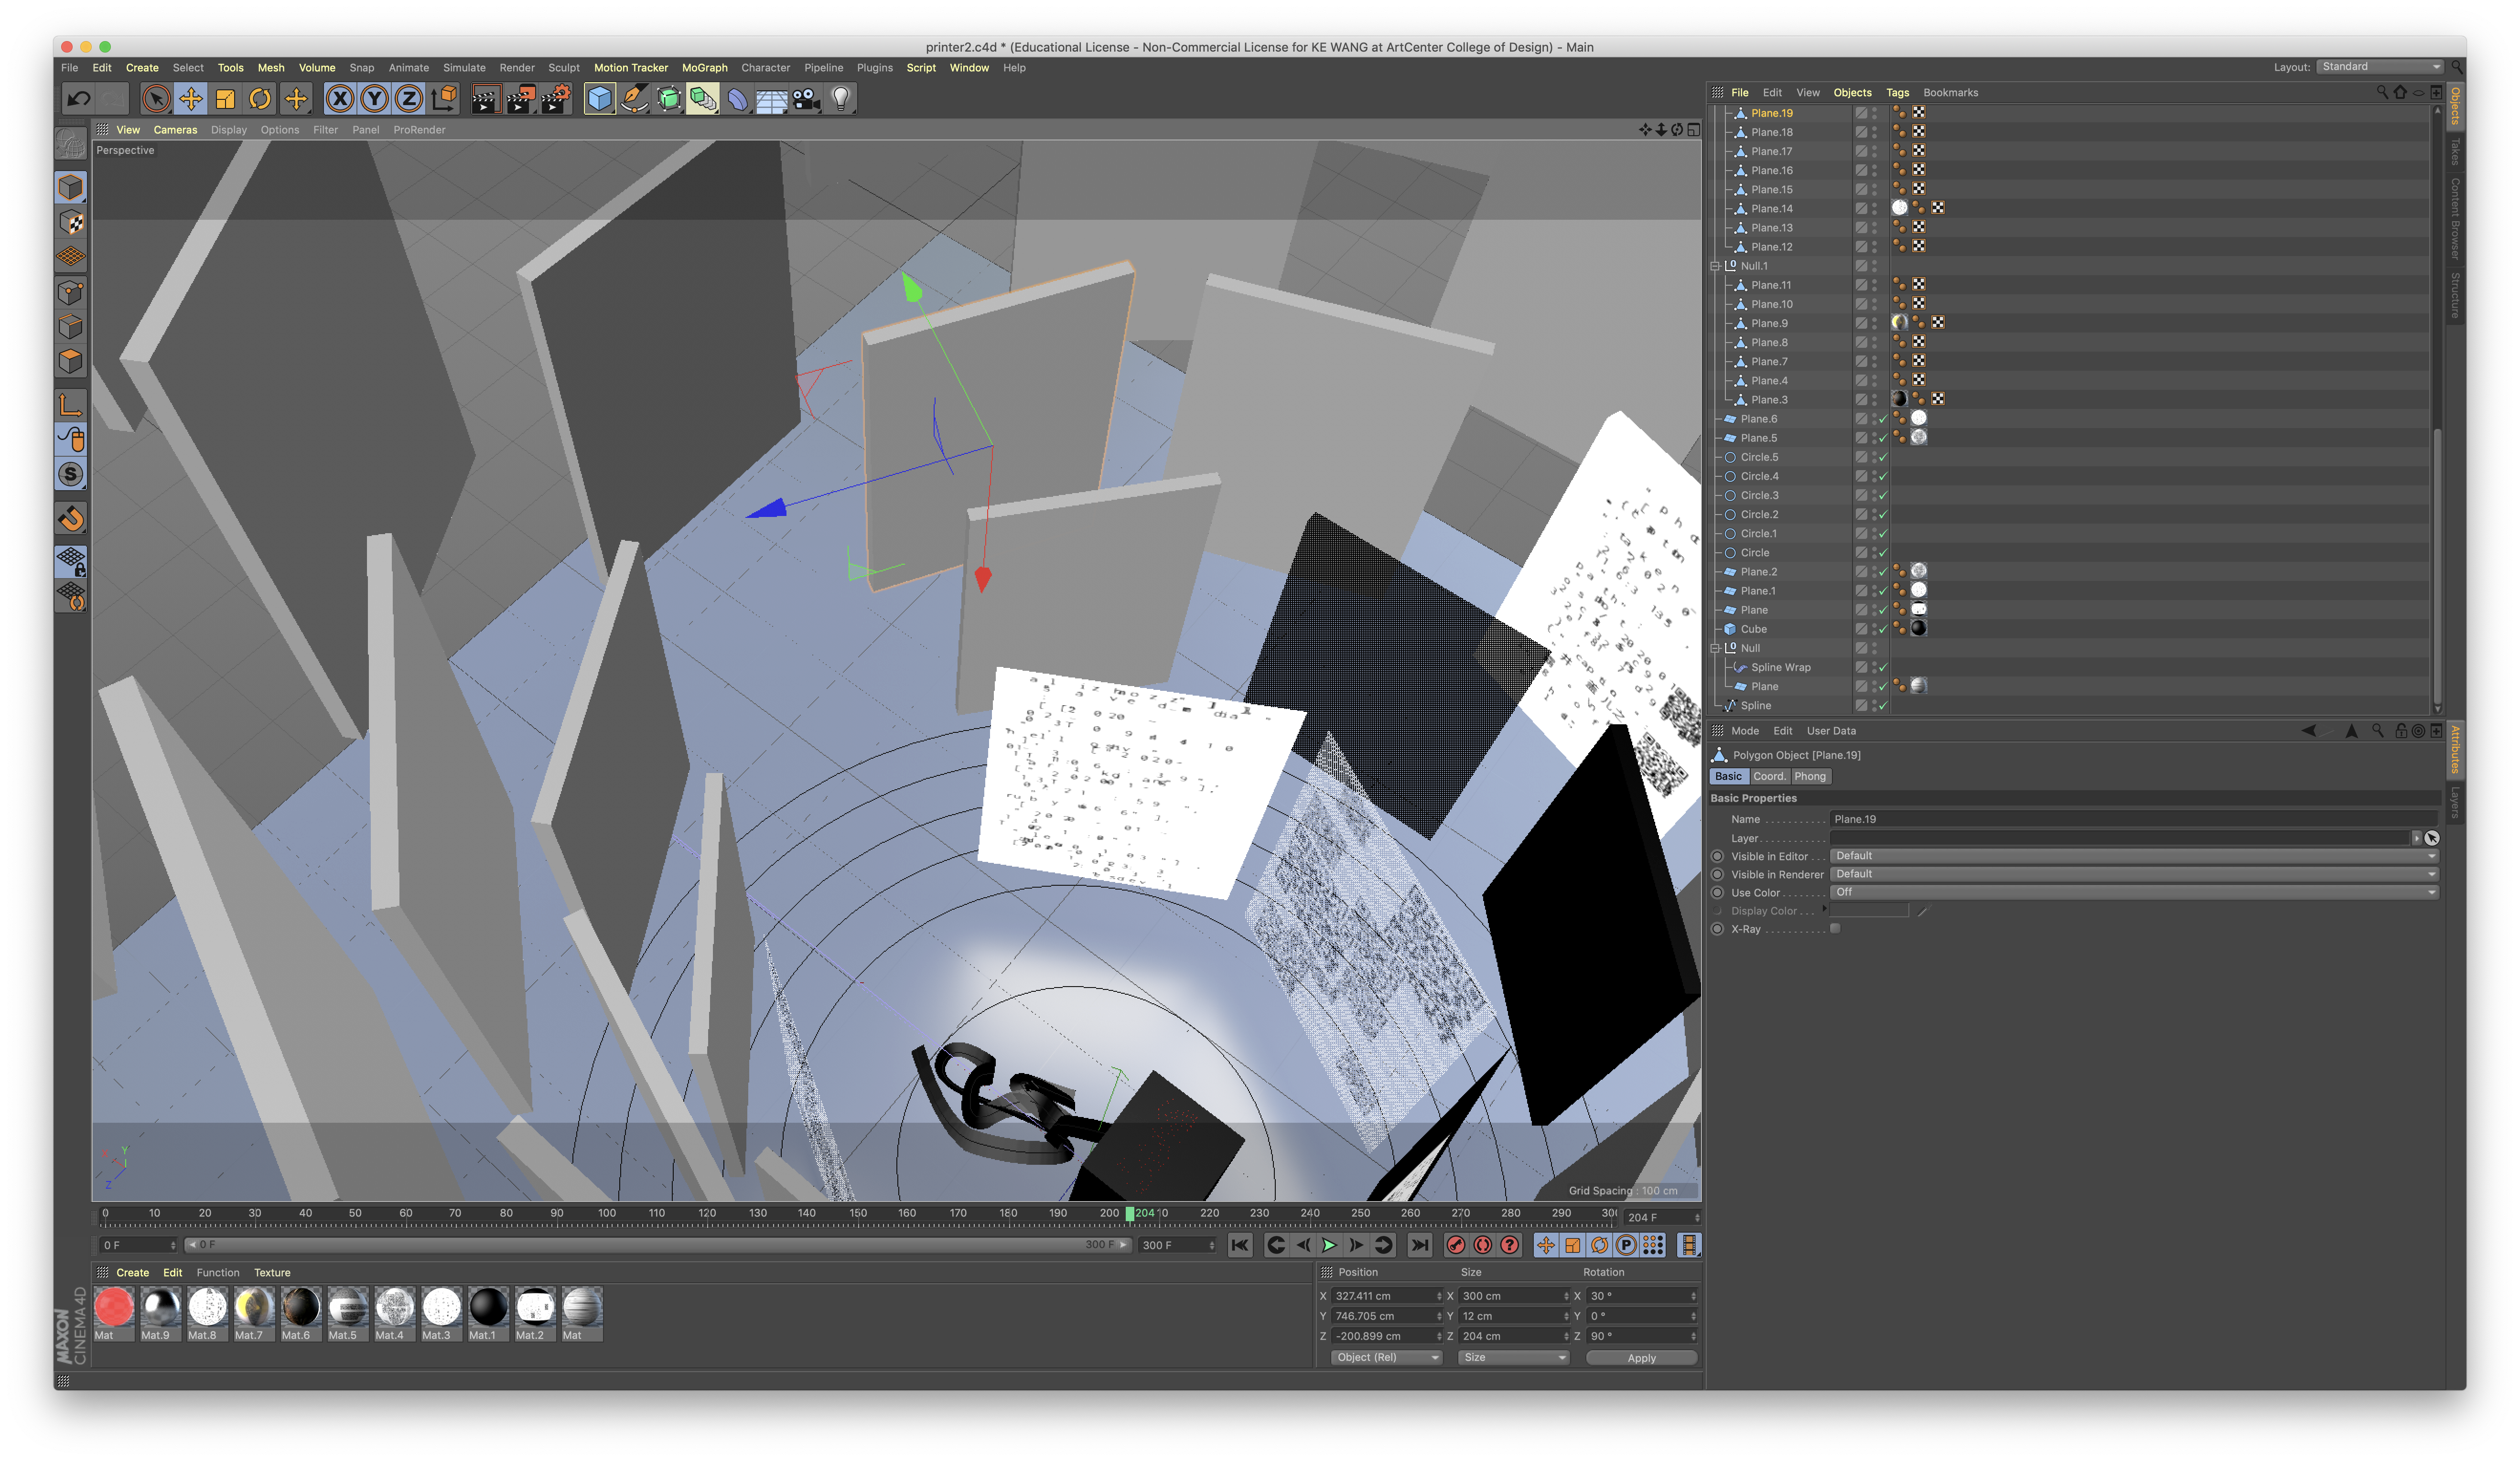The height and width of the screenshot is (1461, 2520).
Task: Toggle the X-axis lock button
Action: pyautogui.click(x=340, y=98)
